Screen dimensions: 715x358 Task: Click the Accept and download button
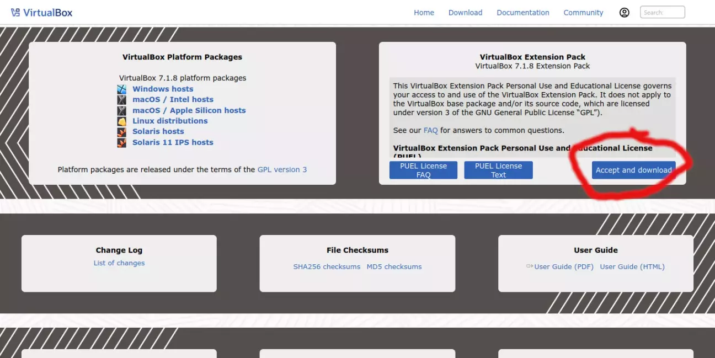click(x=633, y=170)
